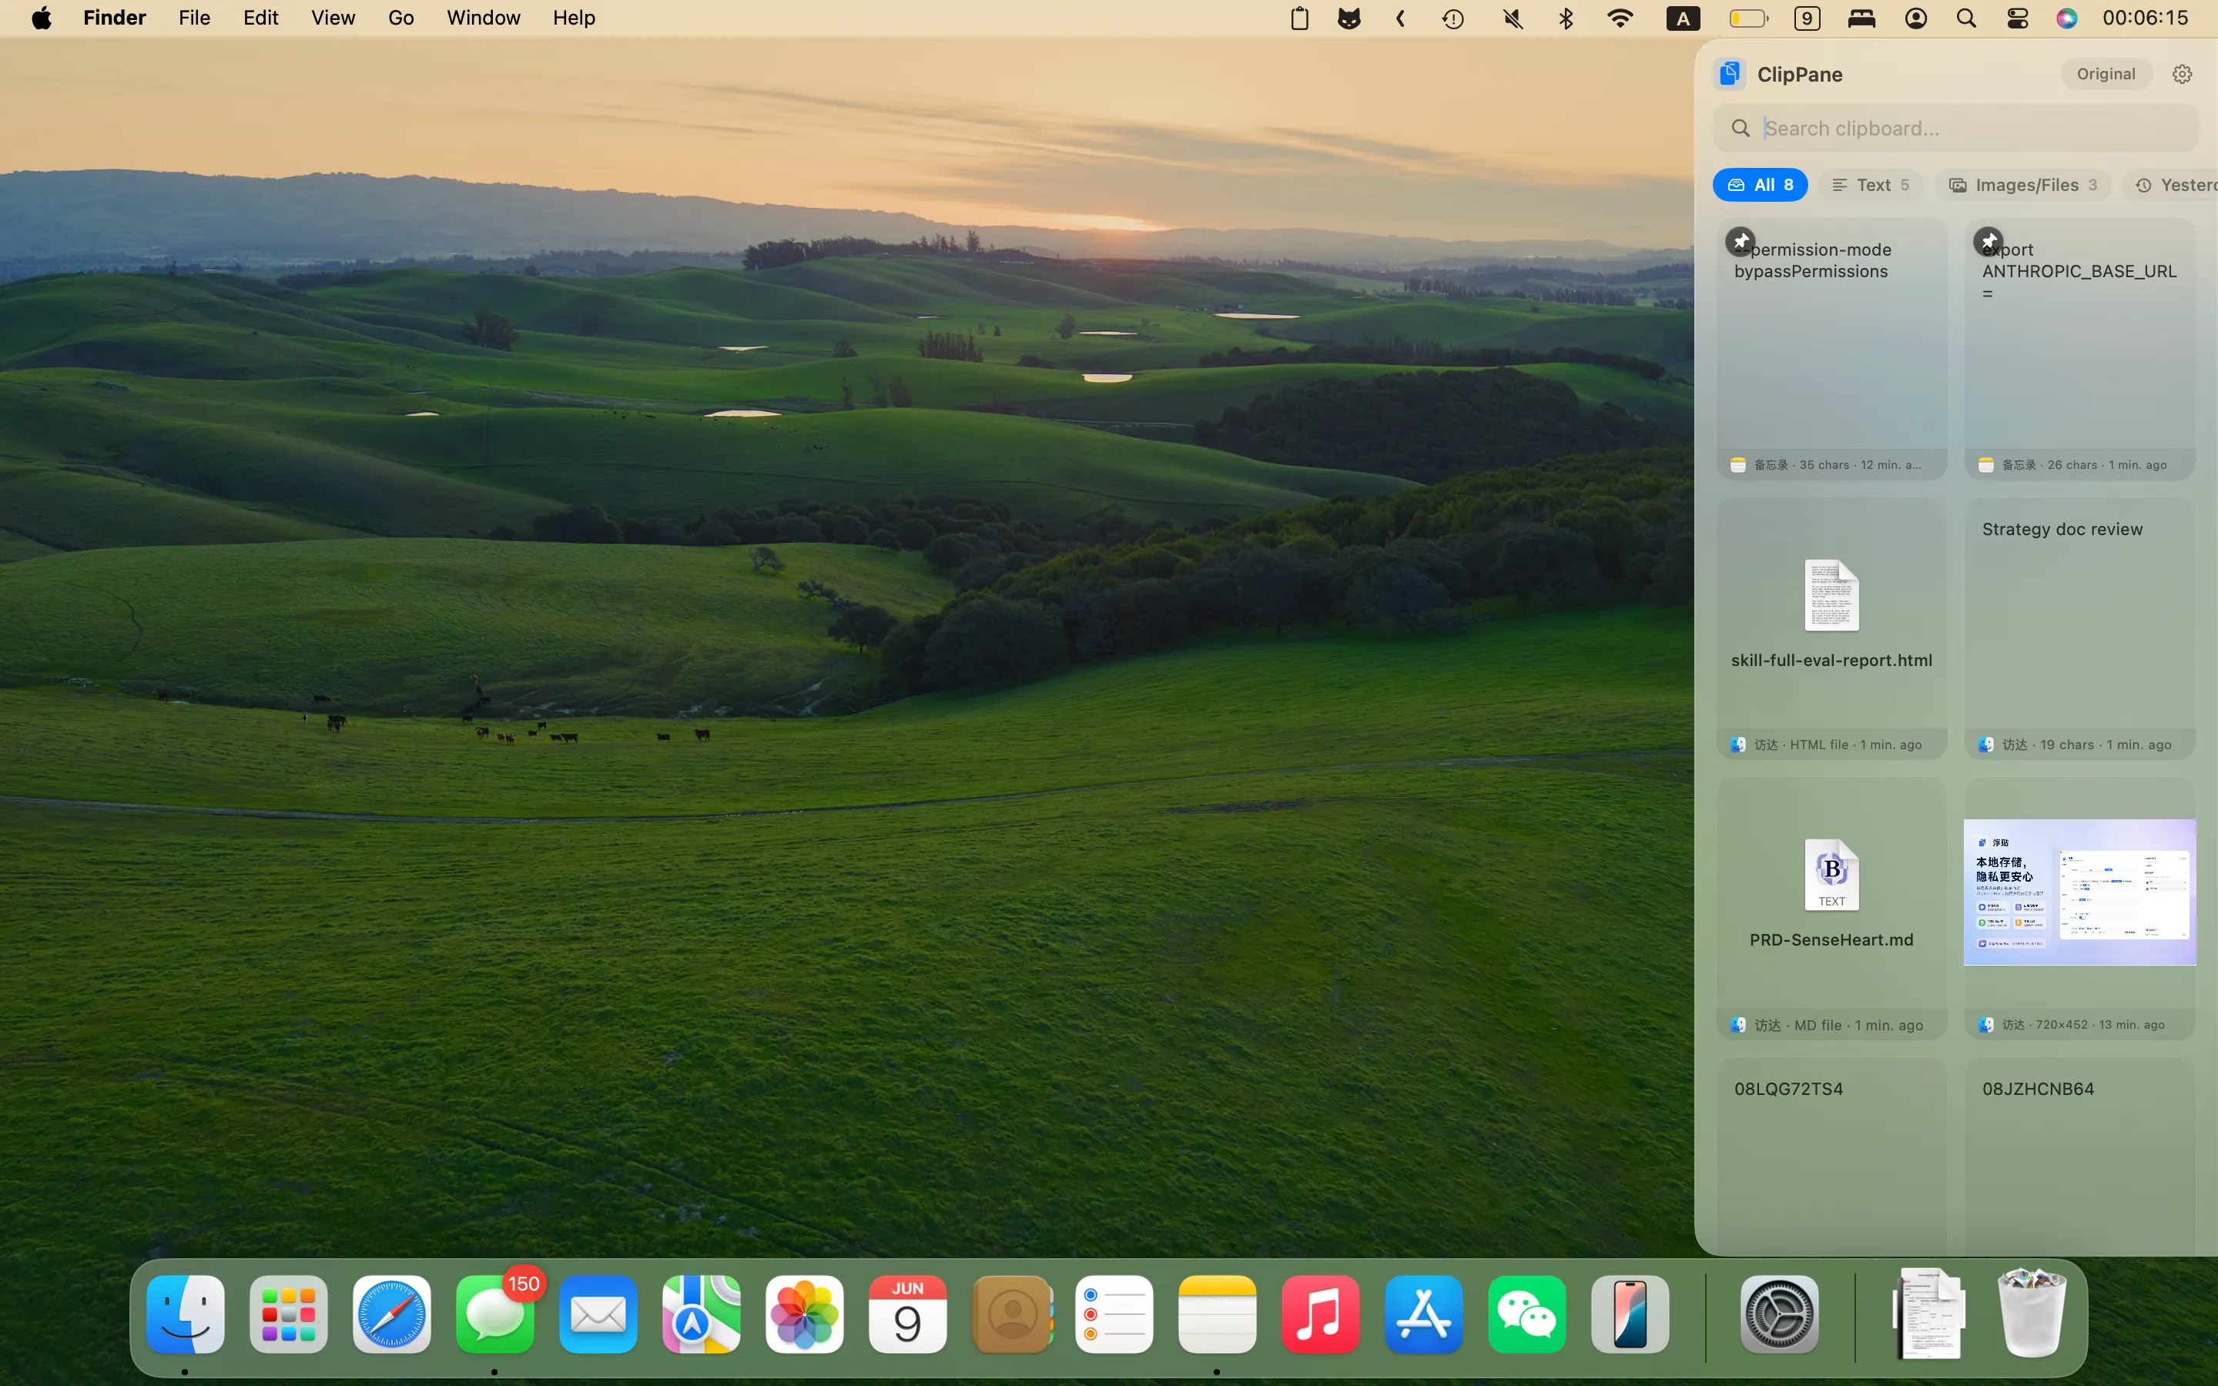The height and width of the screenshot is (1386, 2218).
Task: Click the input source A icon
Action: [x=1683, y=18]
